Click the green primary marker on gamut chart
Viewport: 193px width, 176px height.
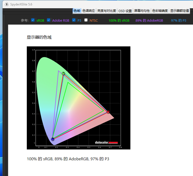pyautogui.click(x=63, y=73)
